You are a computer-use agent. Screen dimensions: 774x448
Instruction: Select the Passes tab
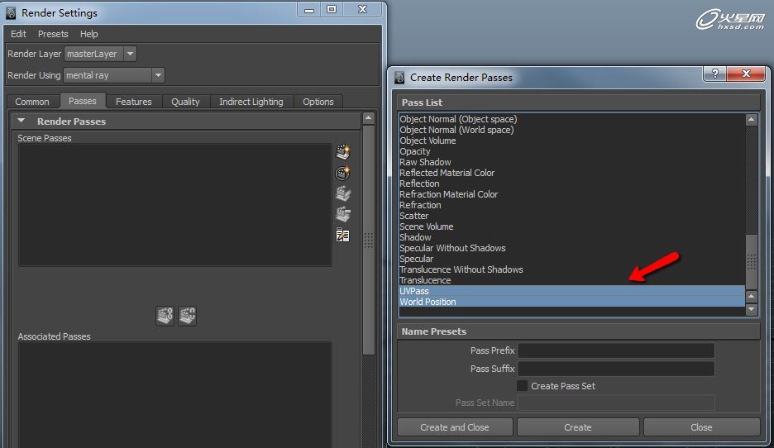(x=83, y=101)
